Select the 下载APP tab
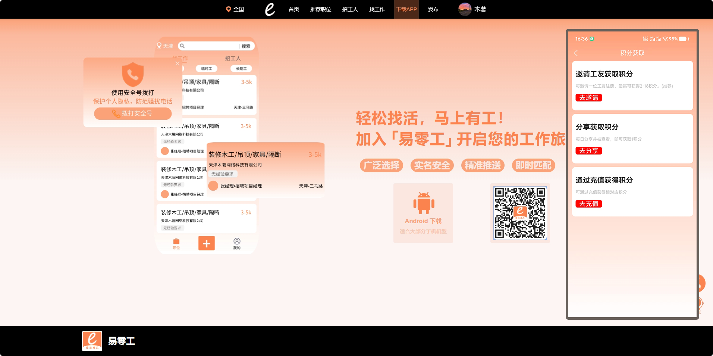Screen dimensions: 713x356 click(406, 9)
